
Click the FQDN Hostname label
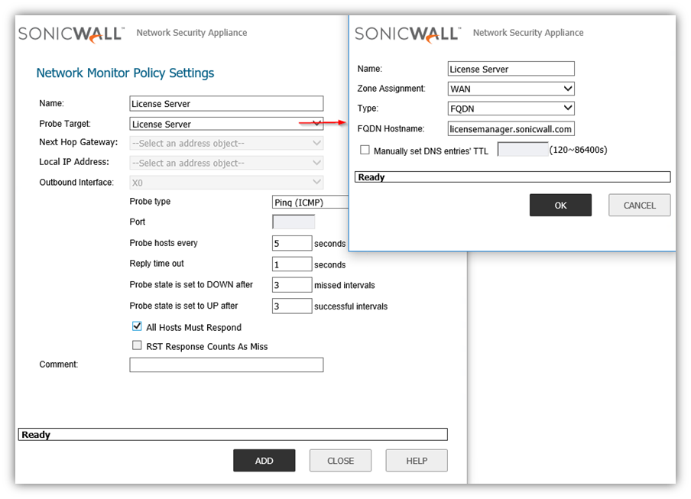click(x=391, y=128)
